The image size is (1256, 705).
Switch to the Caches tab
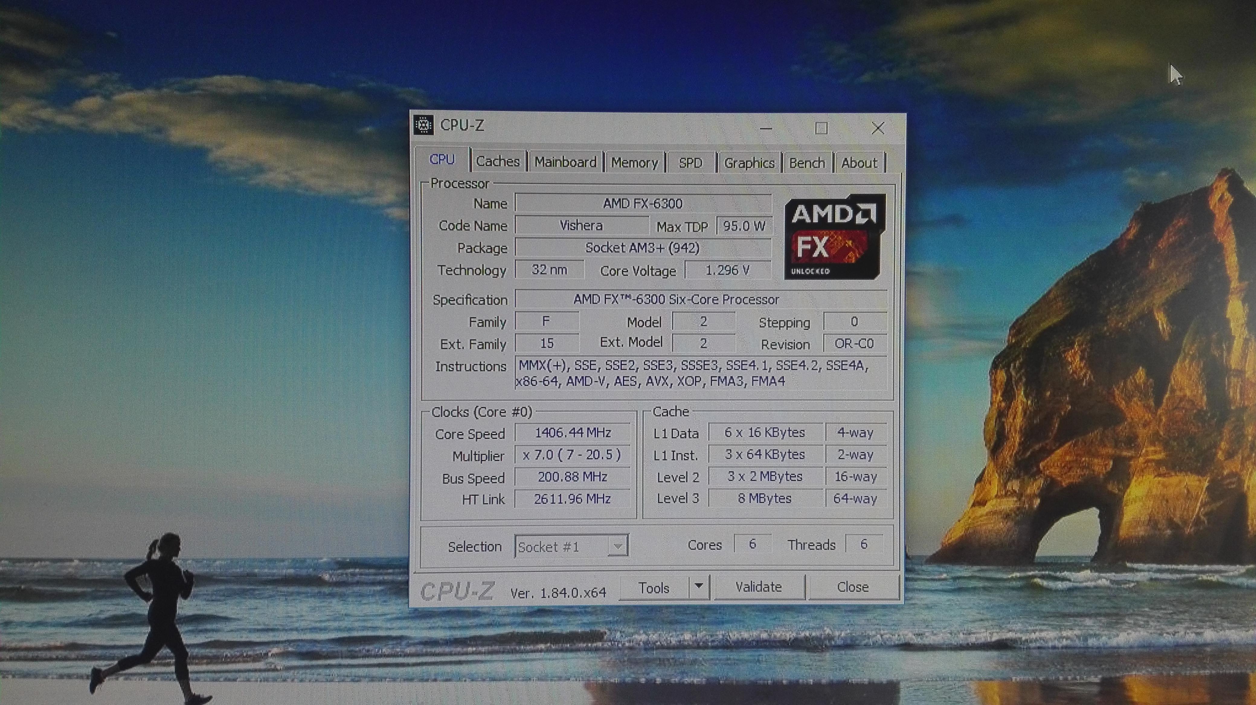498,162
